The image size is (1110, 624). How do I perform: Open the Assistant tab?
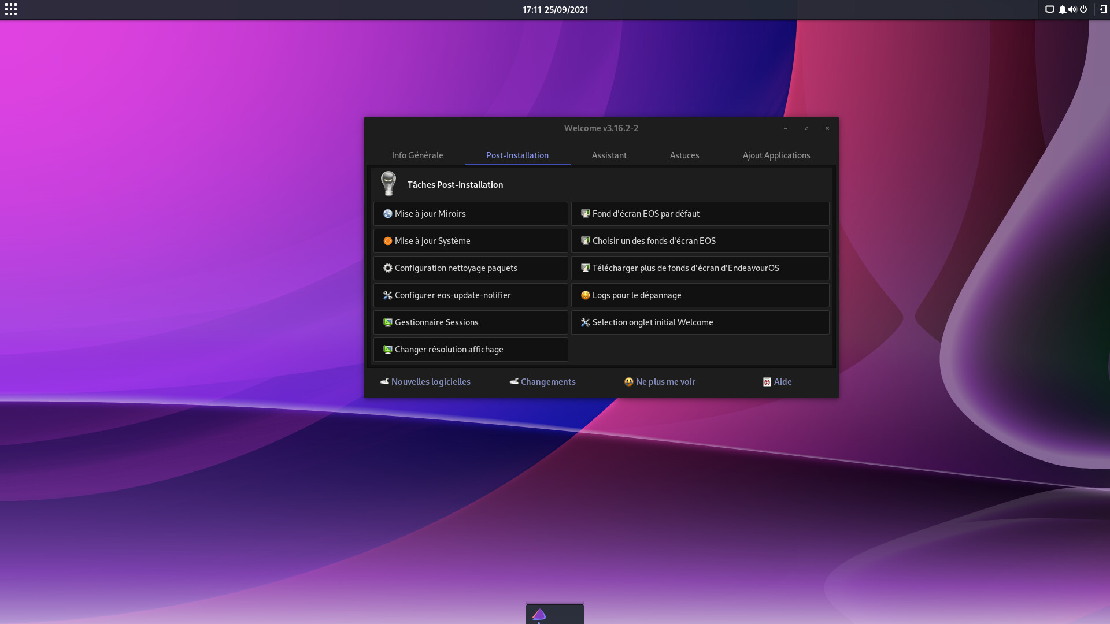point(609,155)
